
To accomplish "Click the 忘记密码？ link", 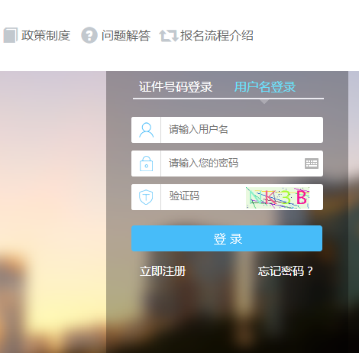I will pos(285,271).
